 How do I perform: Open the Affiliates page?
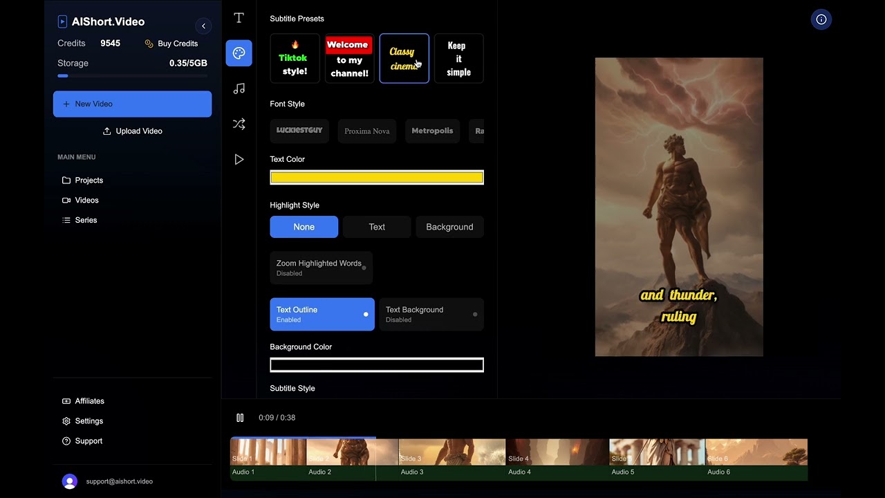(83, 401)
